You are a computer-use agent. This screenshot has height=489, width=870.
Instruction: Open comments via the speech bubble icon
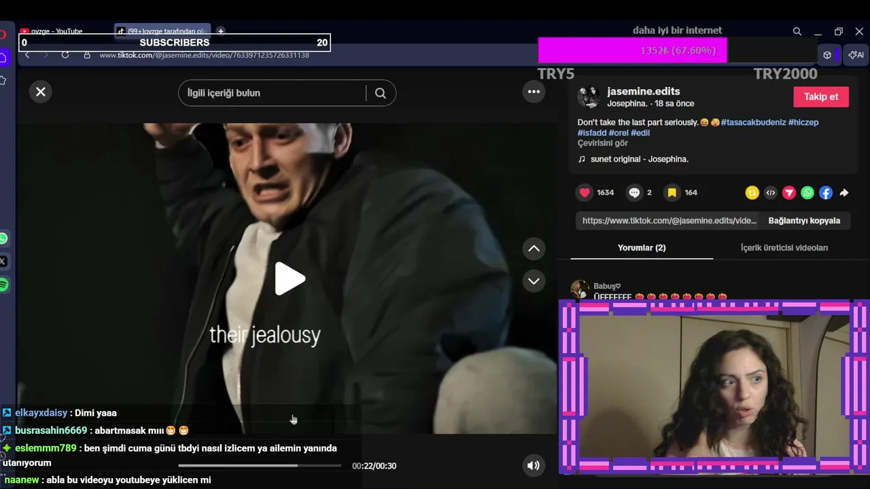click(x=634, y=193)
